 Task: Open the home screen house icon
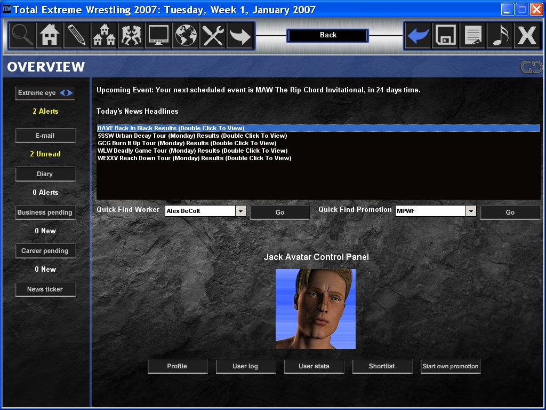click(50, 36)
